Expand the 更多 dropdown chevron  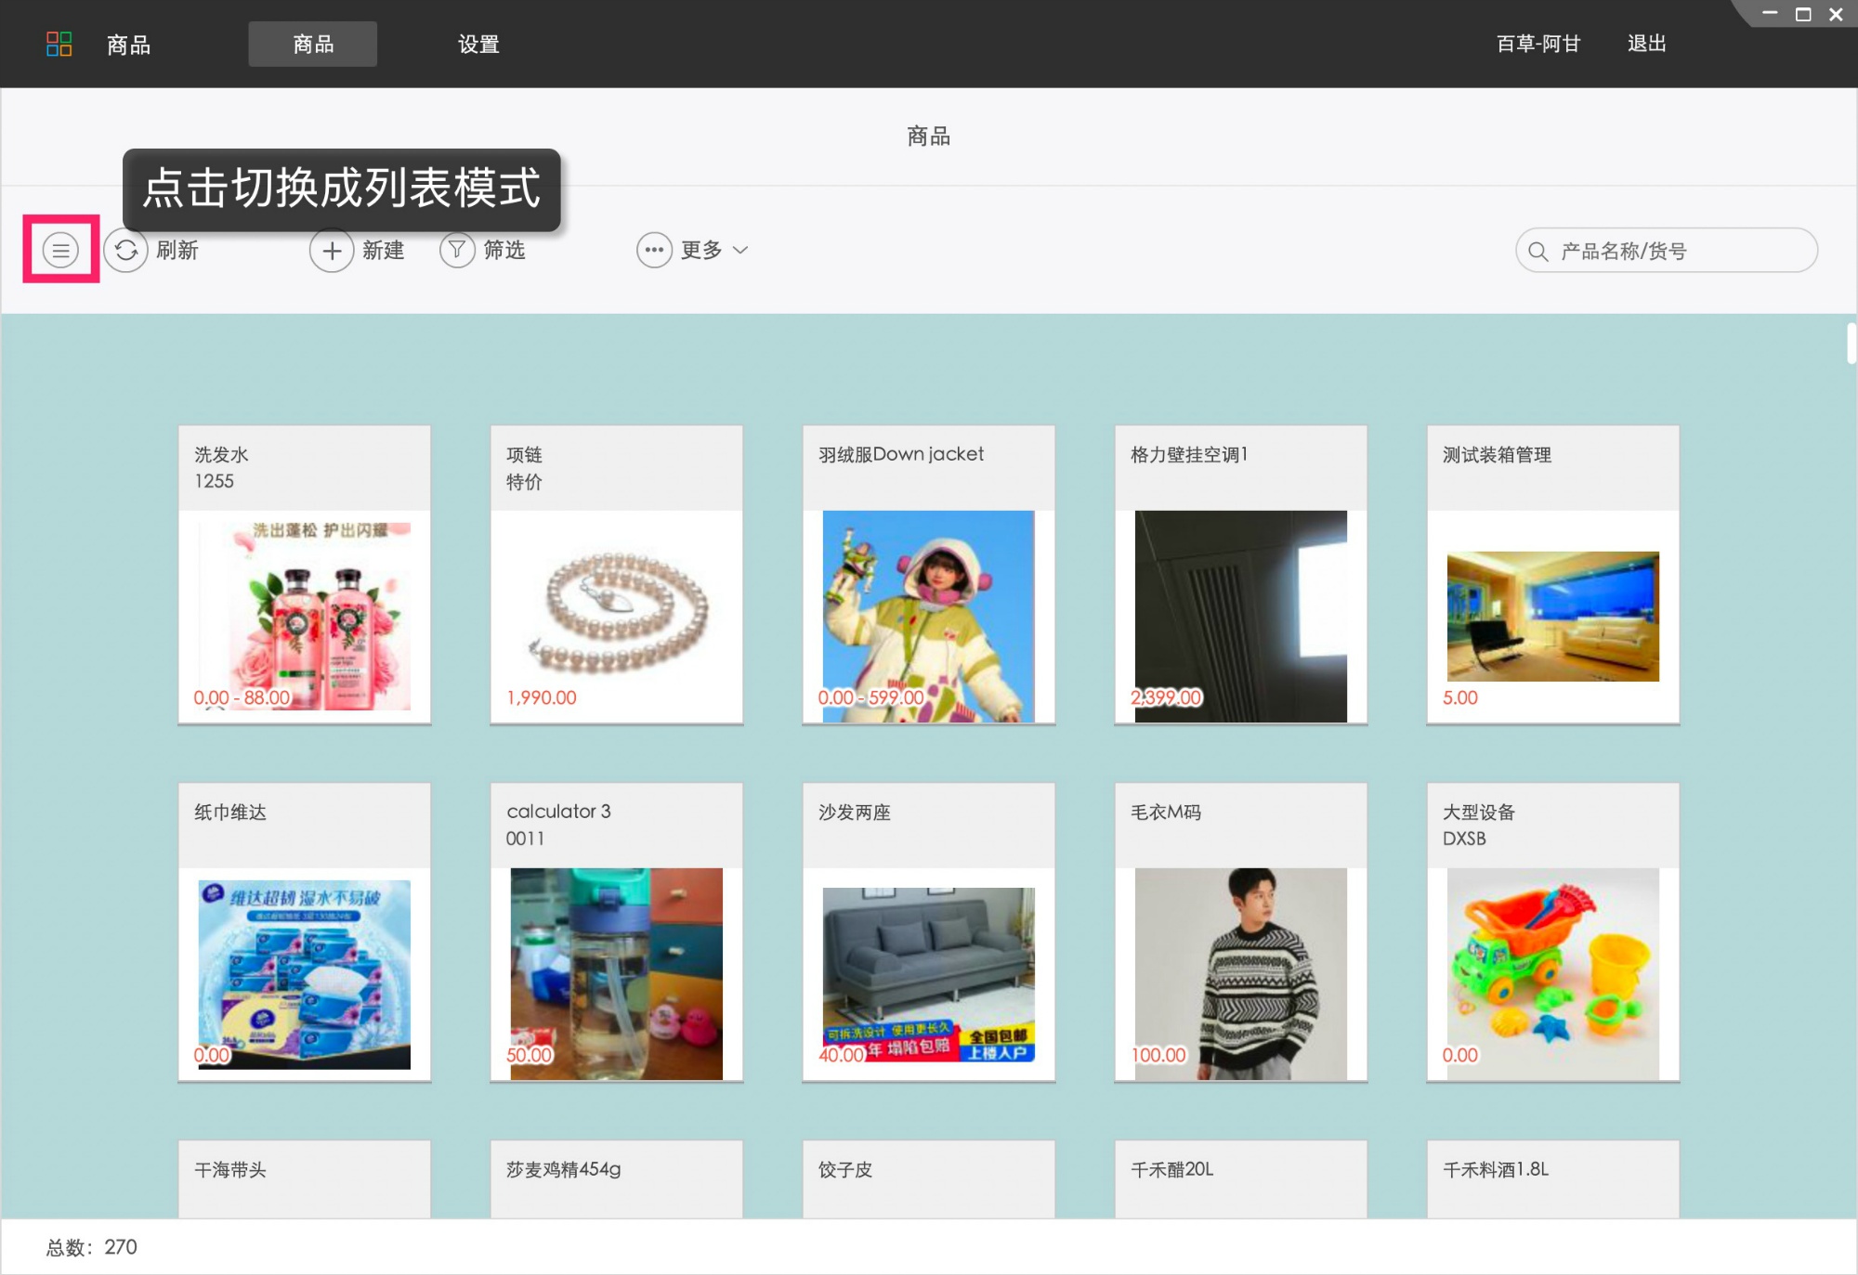tap(740, 250)
